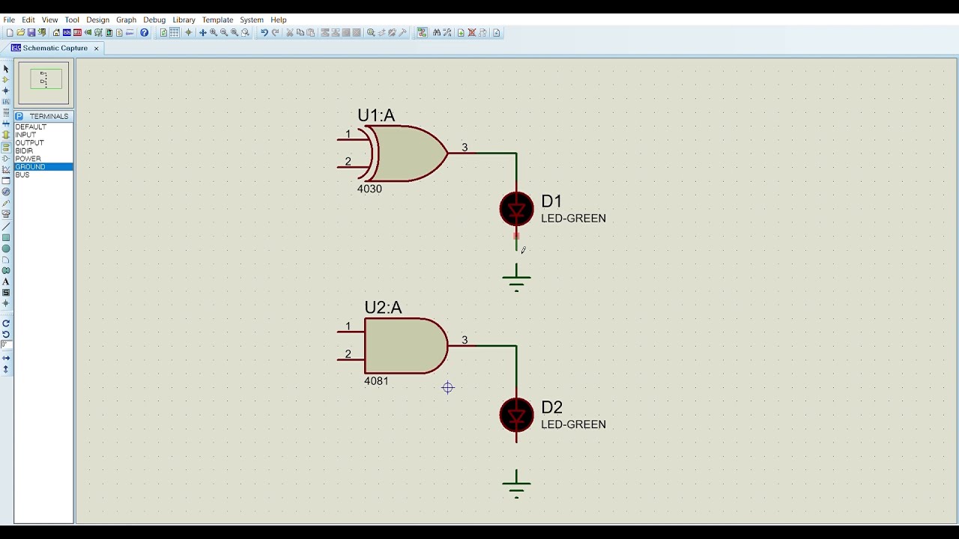Rotate clockwise using sidebar button

[x=6, y=322]
